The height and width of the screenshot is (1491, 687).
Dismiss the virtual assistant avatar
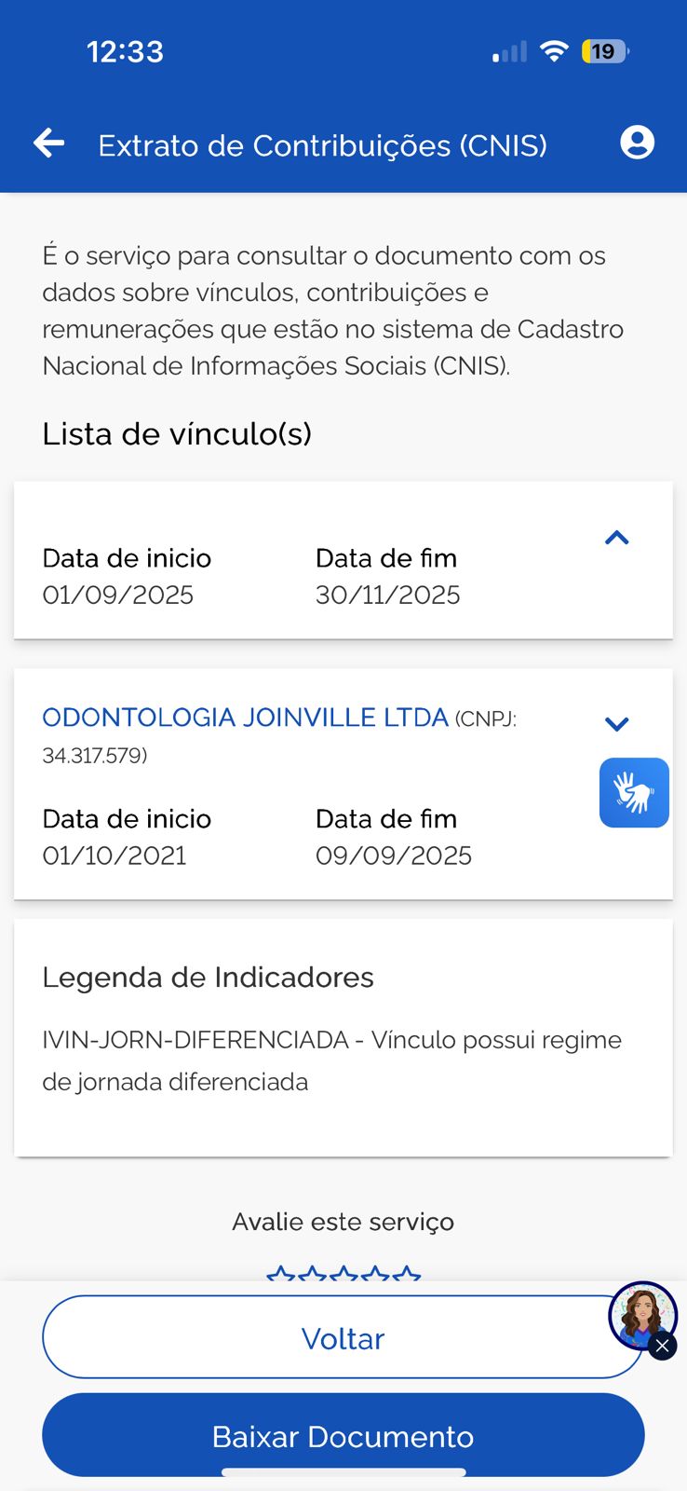pyautogui.click(x=662, y=1347)
